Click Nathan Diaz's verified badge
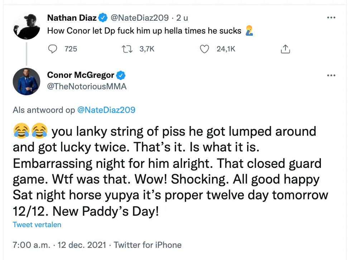351x260 pixels. pos(103,17)
